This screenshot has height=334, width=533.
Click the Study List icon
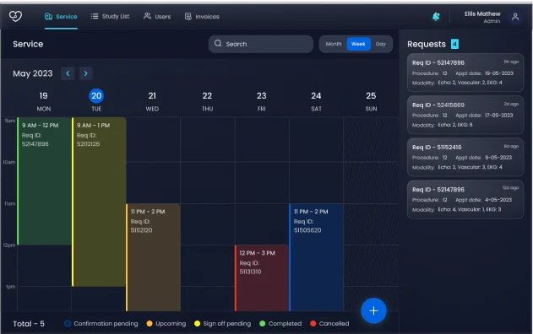(x=95, y=16)
